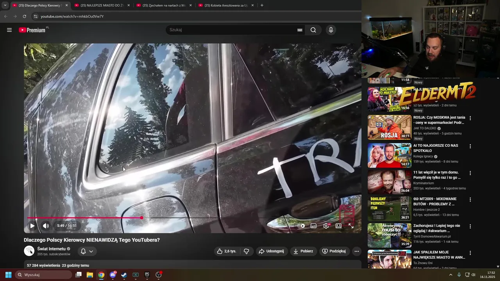Like the video with 2,6 tys.
This screenshot has height=281, width=500.
(x=227, y=251)
